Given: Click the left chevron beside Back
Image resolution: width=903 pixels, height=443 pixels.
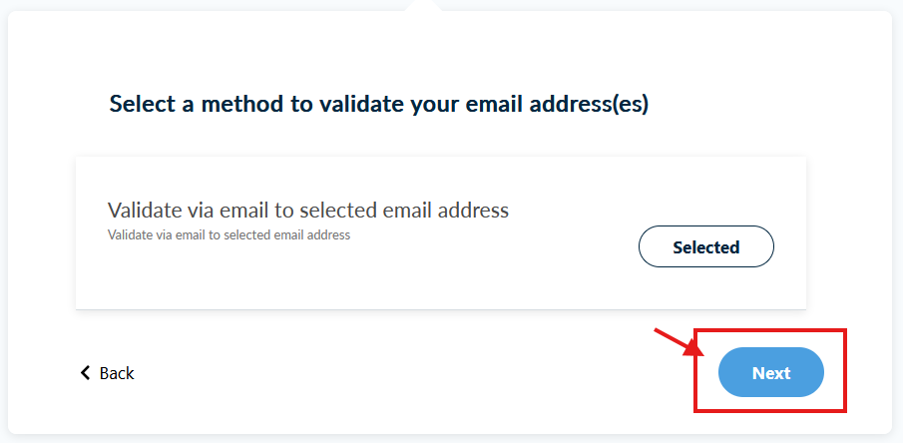Looking at the screenshot, I should click(85, 373).
